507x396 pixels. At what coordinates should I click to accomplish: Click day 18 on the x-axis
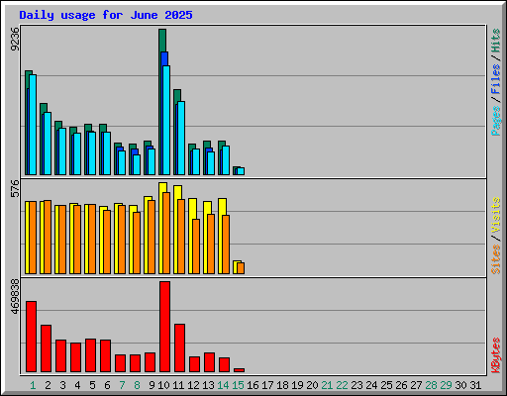tap(282, 385)
